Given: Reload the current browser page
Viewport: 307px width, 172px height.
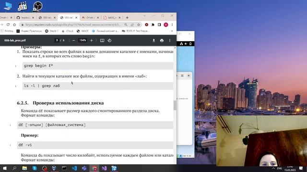Looking at the screenshot, I should point(8,24).
